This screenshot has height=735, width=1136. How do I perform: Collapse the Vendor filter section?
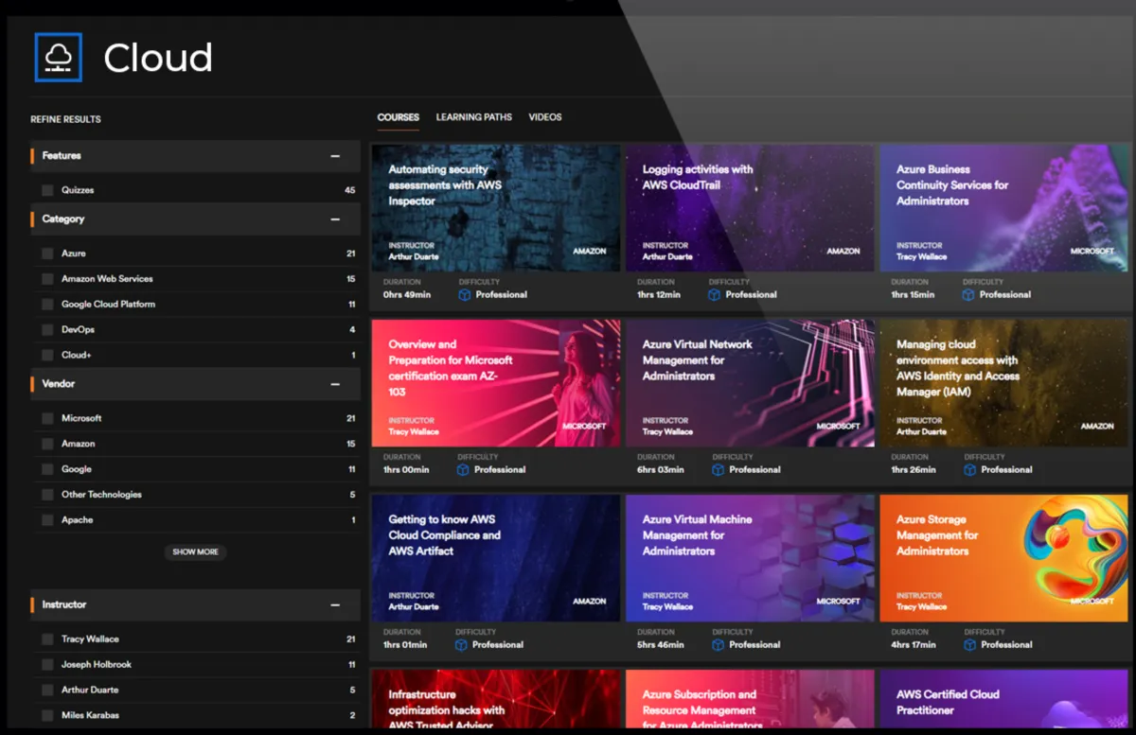click(x=334, y=385)
